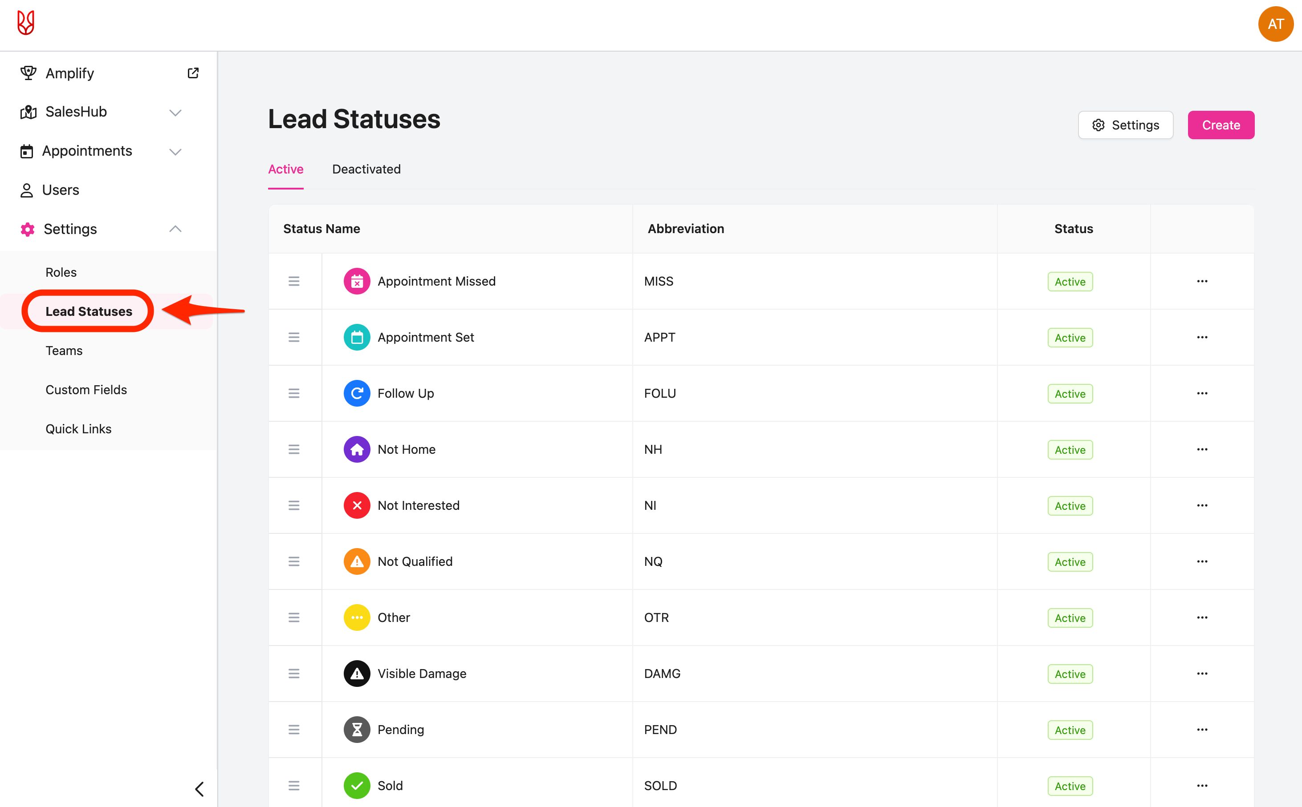Screen dimensions: 1302x807
Task: Click the pink Appointment Missed status icon
Action: 357,281
